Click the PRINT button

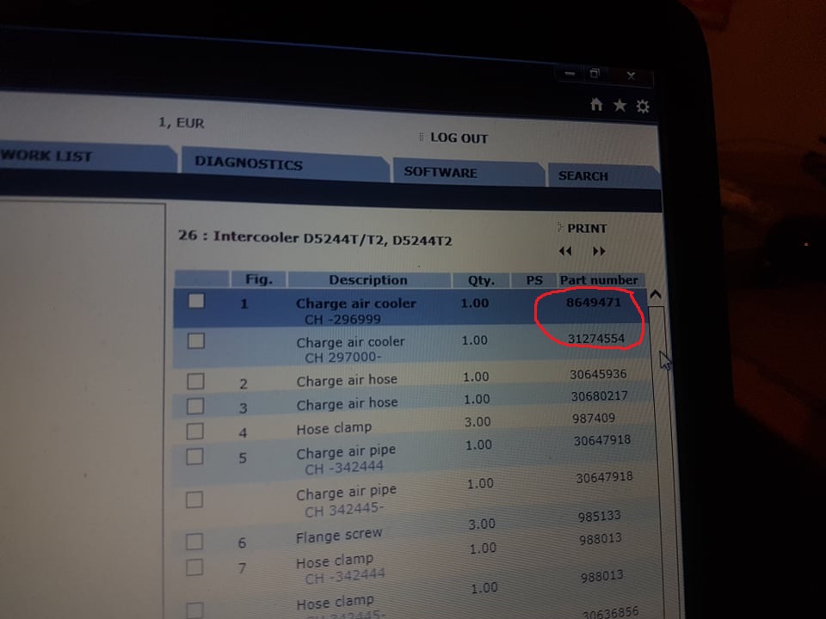(x=587, y=229)
